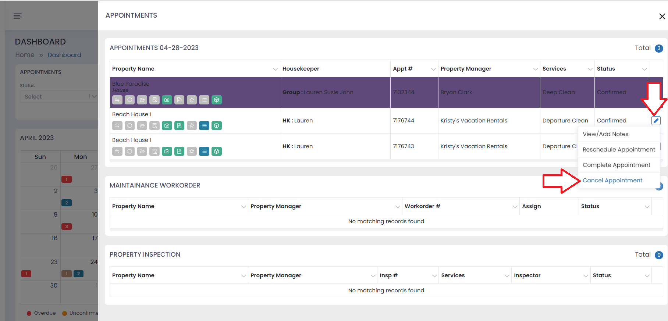The width and height of the screenshot is (668, 321).
Task: Click camera icon in Blue Paradise row
Action: [167, 100]
